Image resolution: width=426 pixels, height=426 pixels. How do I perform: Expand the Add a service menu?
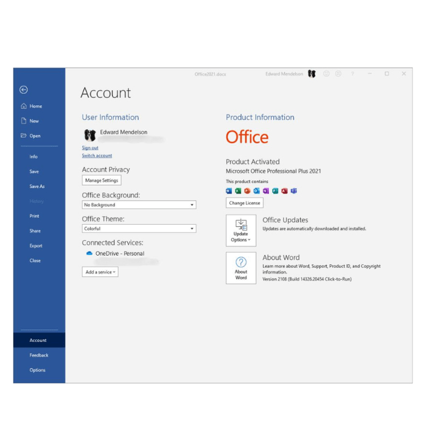click(100, 272)
